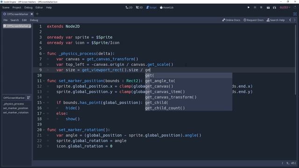This screenshot has width=299, height=168.
Task: Collapse the set_marker_position function fold arrow
Action: [44, 81]
